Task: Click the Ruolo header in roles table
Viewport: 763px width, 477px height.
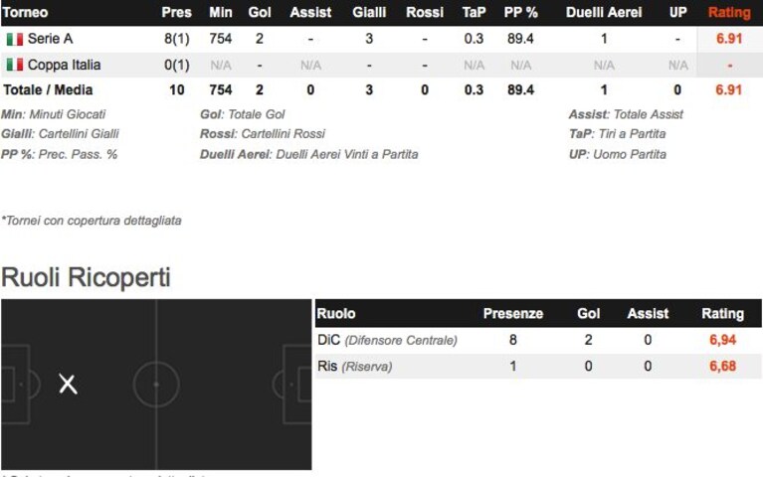Action: 336,314
